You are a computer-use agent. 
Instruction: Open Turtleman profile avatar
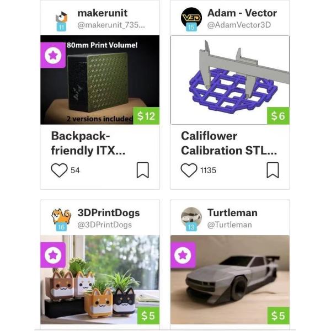191,218
